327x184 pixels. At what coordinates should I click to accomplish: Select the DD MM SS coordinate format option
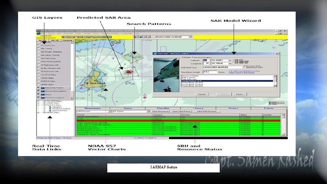click(x=234, y=63)
